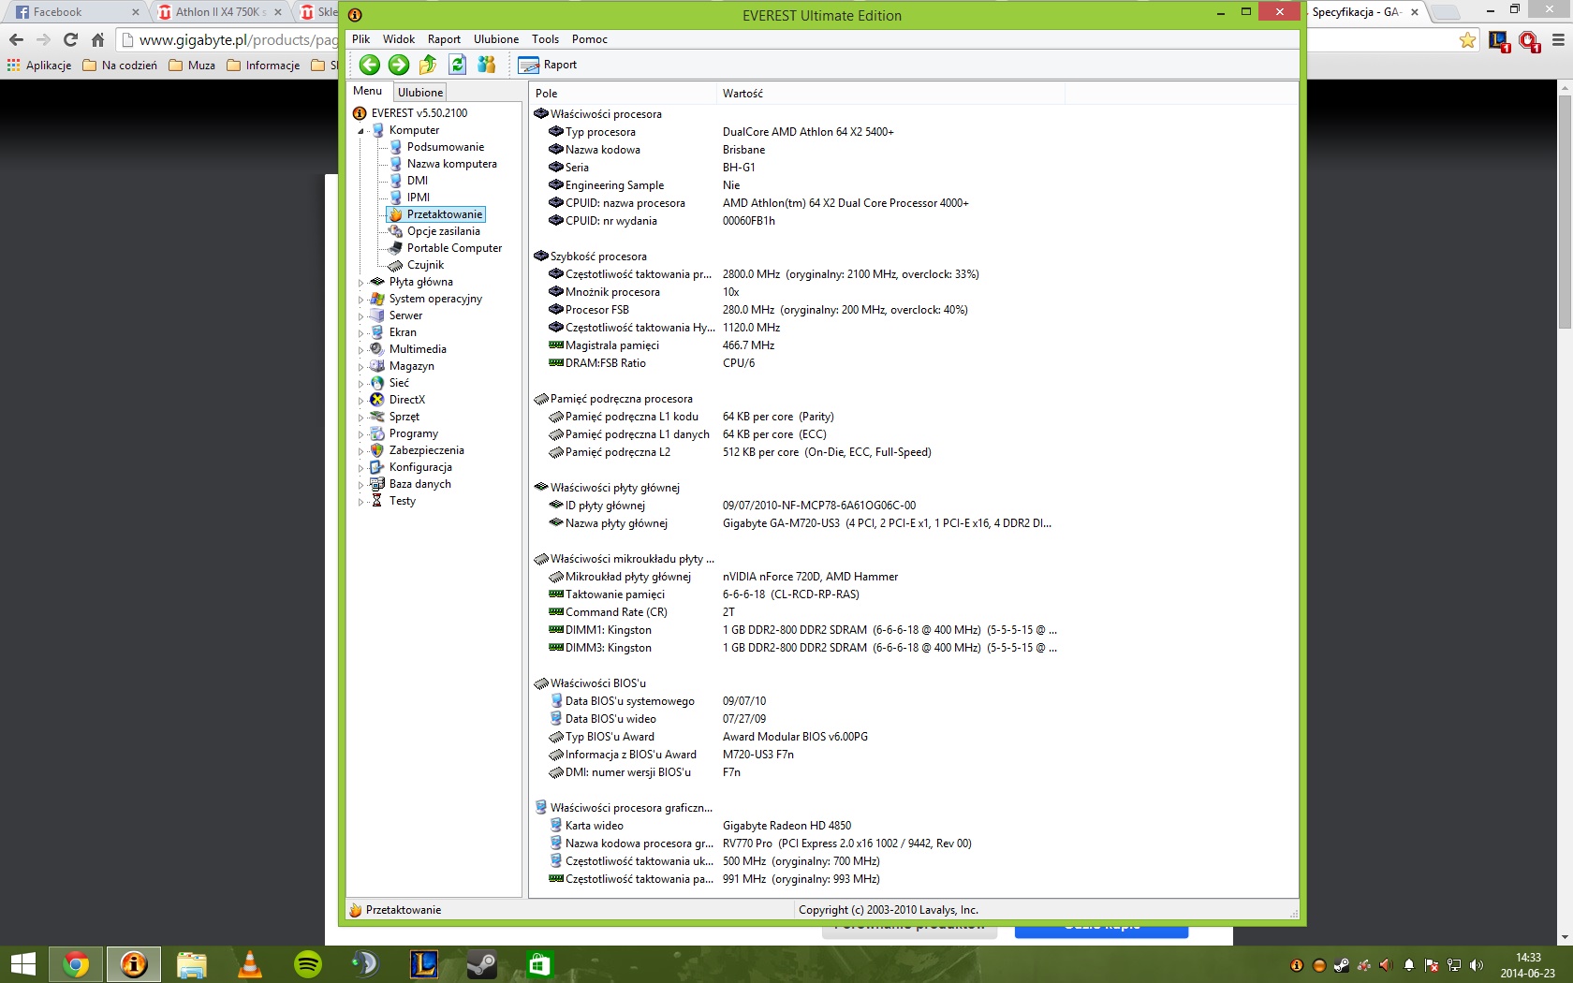Select Opcje zasilania tree item
Screen dimensions: 1573x983
[443, 231]
